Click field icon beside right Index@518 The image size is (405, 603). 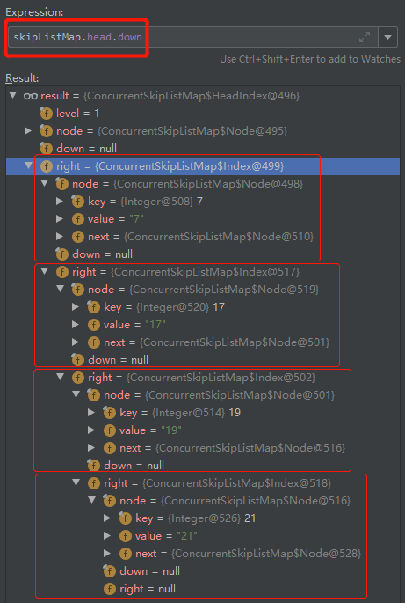tap(94, 483)
